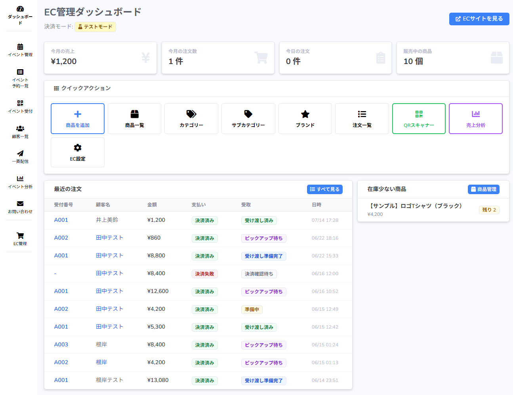
Task: Click the 決済失敗 status badge
Action: (204, 274)
